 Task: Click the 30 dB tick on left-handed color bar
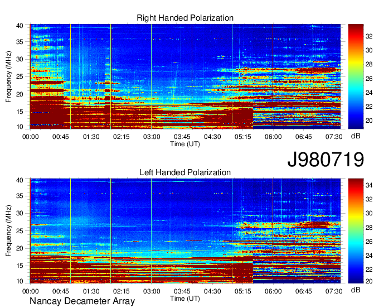click(369, 213)
